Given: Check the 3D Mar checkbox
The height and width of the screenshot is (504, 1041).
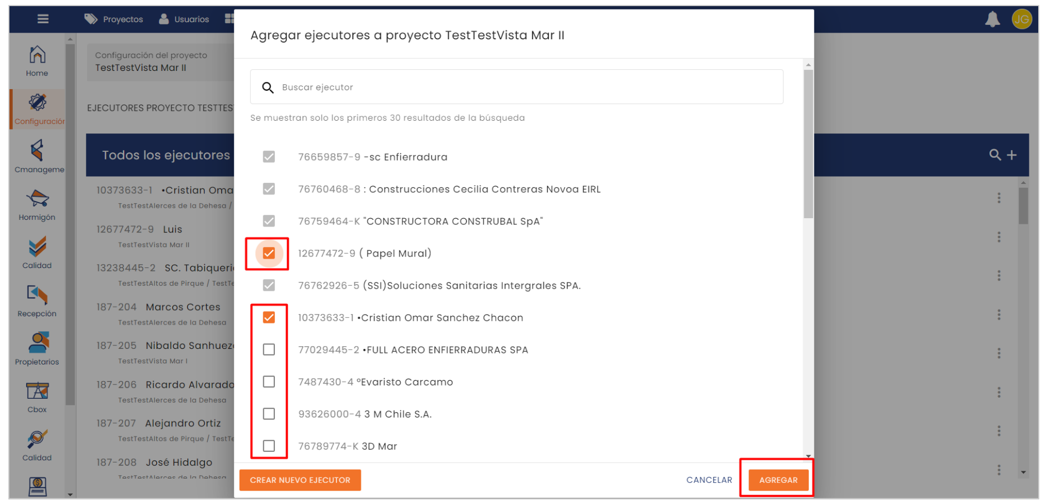Looking at the screenshot, I should pos(269,446).
